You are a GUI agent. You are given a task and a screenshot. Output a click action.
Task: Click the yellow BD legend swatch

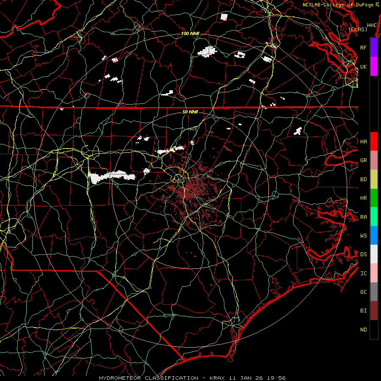(x=374, y=179)
